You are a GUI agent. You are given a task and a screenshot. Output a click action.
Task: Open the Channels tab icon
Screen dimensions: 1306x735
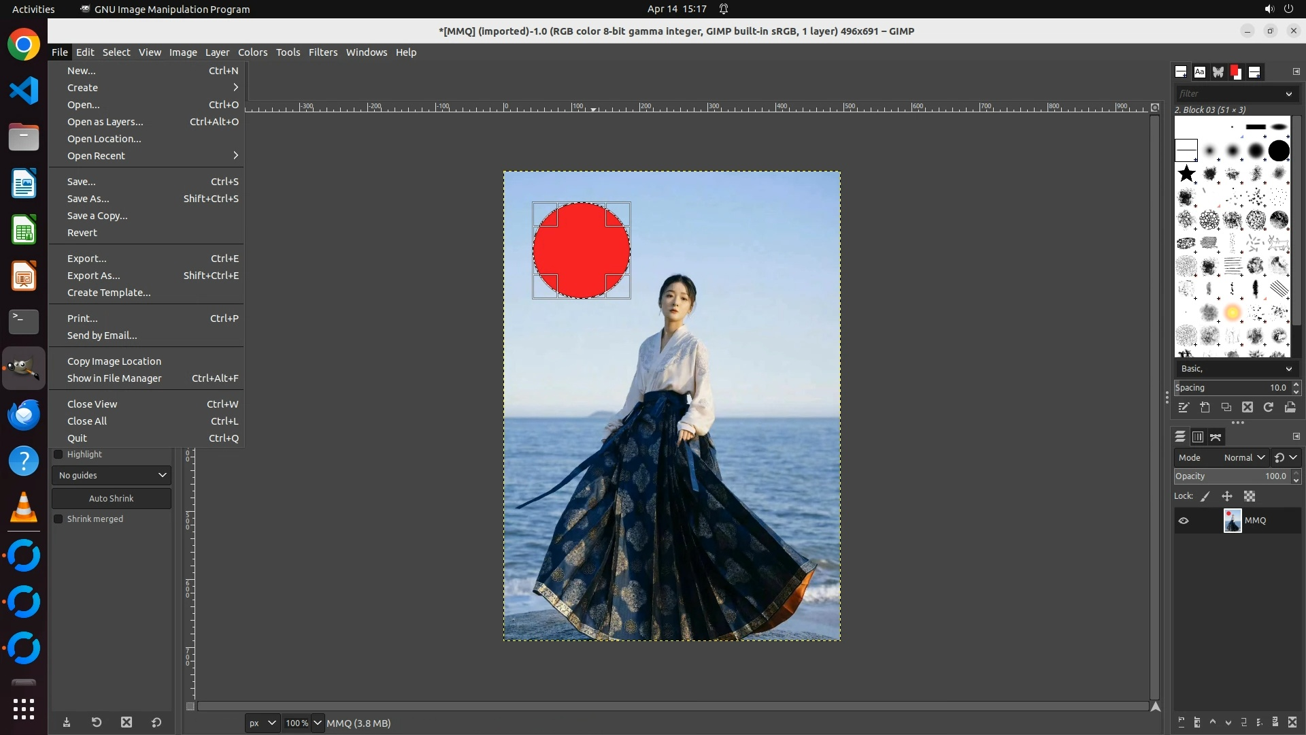coord(1198,437)
